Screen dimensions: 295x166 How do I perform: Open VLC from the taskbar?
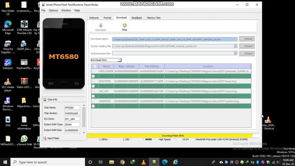click(x=143, y=162)
